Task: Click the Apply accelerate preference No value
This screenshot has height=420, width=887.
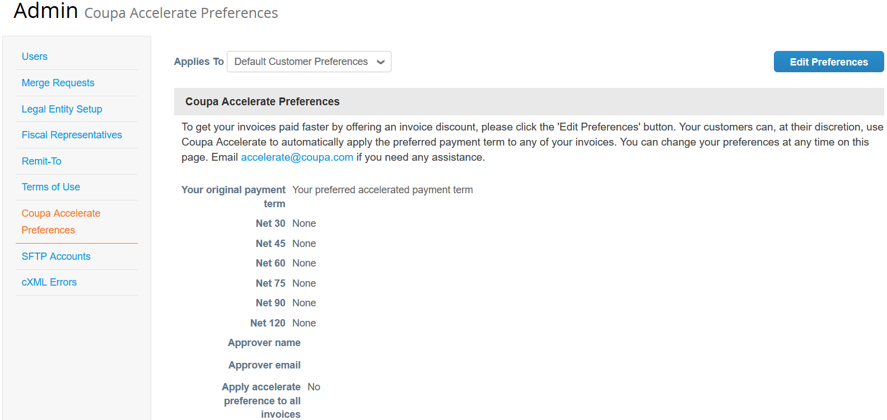Action: [x=314, y=387]
